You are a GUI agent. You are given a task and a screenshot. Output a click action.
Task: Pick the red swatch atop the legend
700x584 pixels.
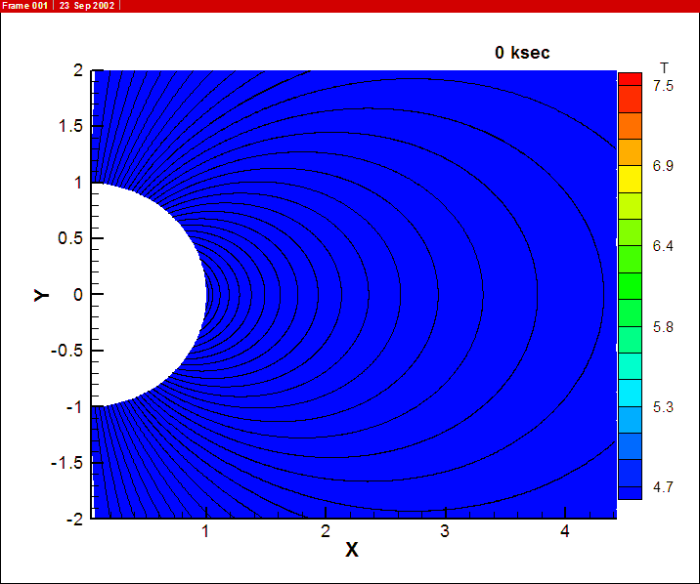click(630, 79)
